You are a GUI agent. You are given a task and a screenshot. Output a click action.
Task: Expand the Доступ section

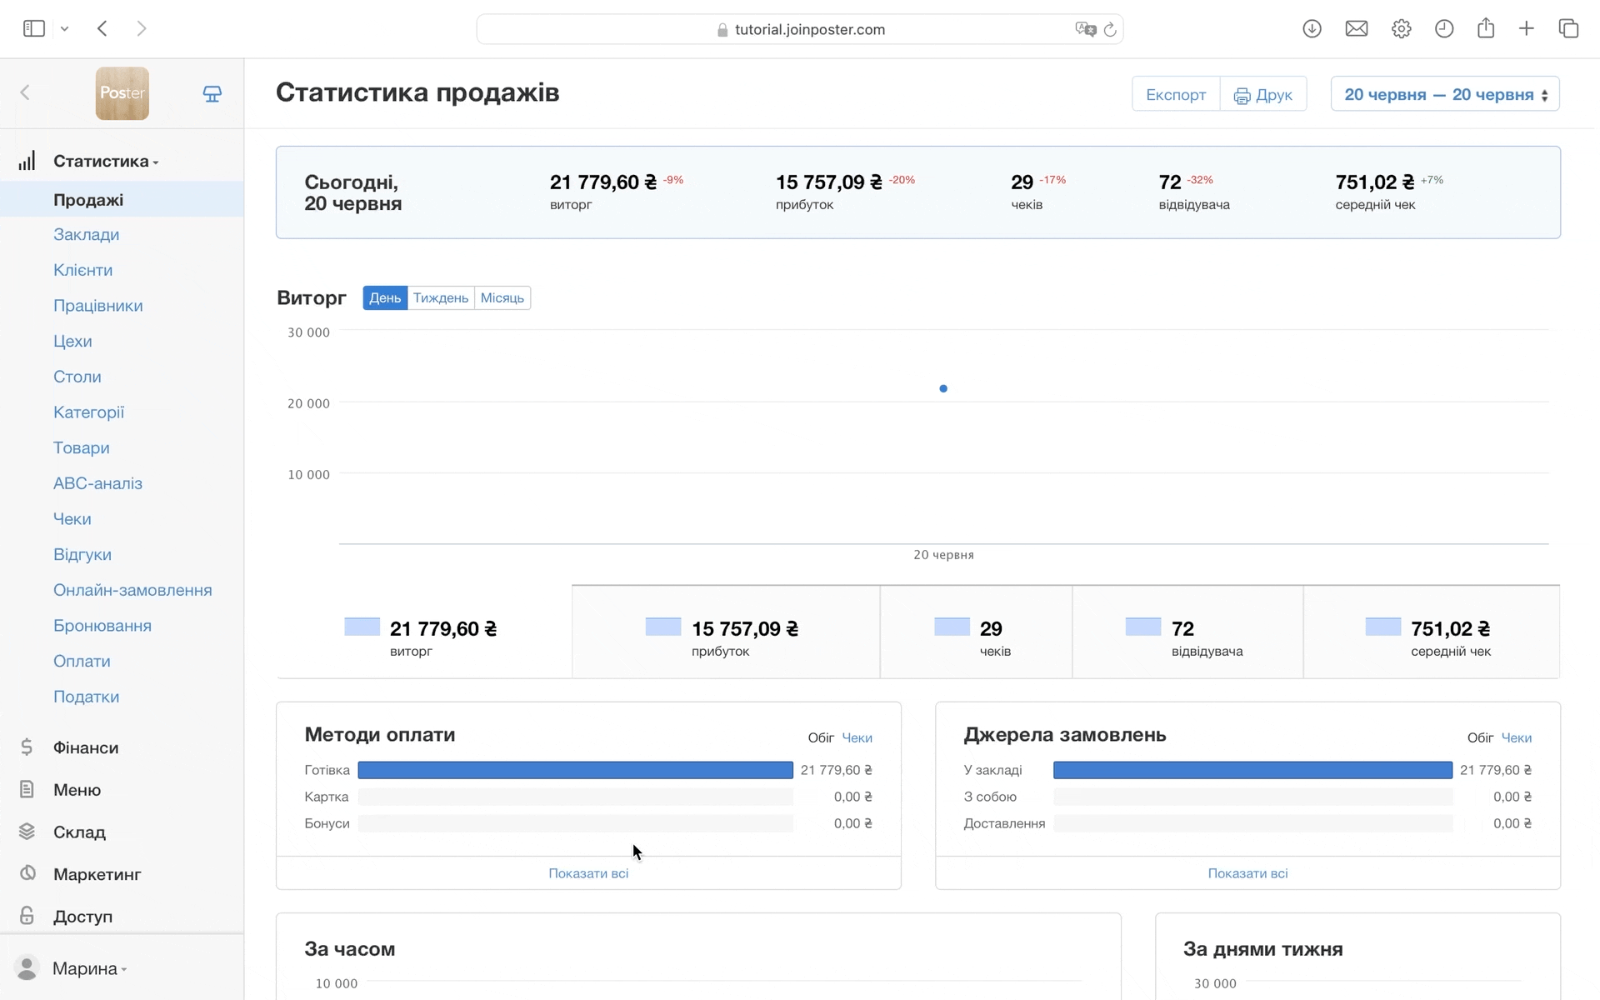83,917
